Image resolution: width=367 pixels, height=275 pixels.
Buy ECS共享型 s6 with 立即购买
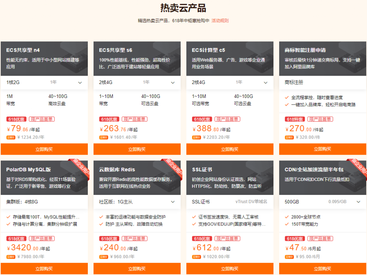(137, 149)
